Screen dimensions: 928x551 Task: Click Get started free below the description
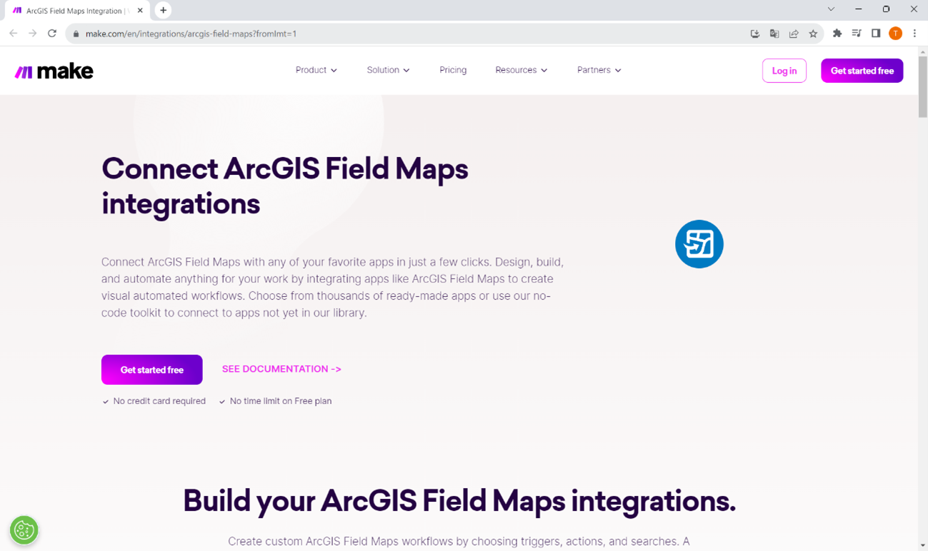click(x=152, y=370)
